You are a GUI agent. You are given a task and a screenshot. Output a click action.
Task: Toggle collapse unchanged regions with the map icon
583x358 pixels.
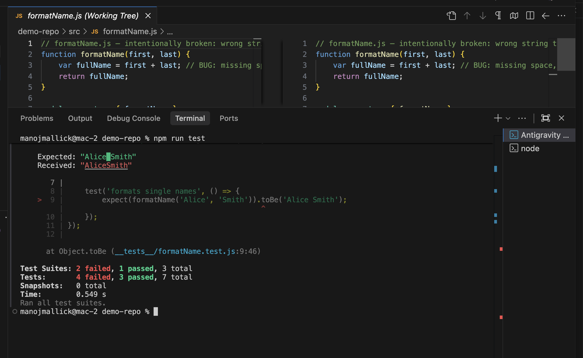click(514, 16)
